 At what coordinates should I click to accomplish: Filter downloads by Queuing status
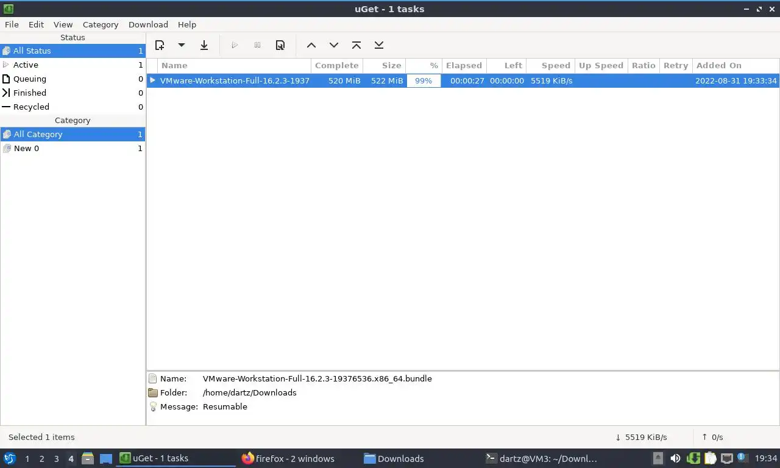(x=73, y=79)
